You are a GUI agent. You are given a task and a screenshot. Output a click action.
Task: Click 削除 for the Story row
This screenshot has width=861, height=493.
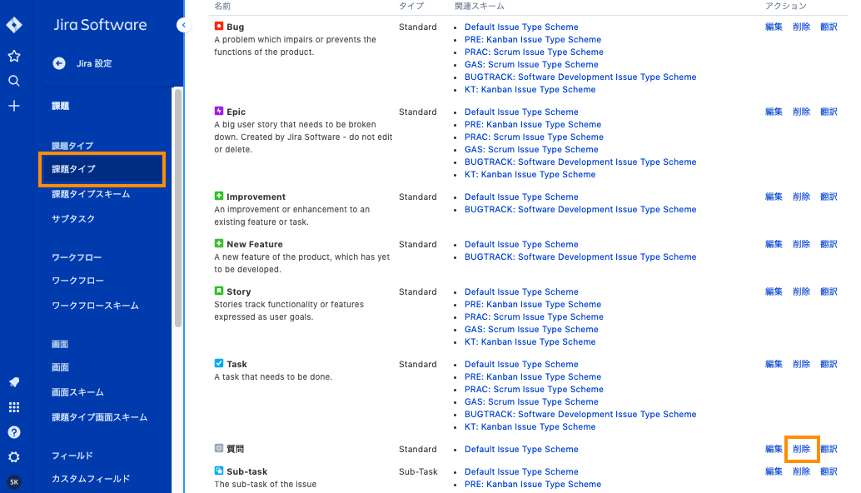click(801, 291)
